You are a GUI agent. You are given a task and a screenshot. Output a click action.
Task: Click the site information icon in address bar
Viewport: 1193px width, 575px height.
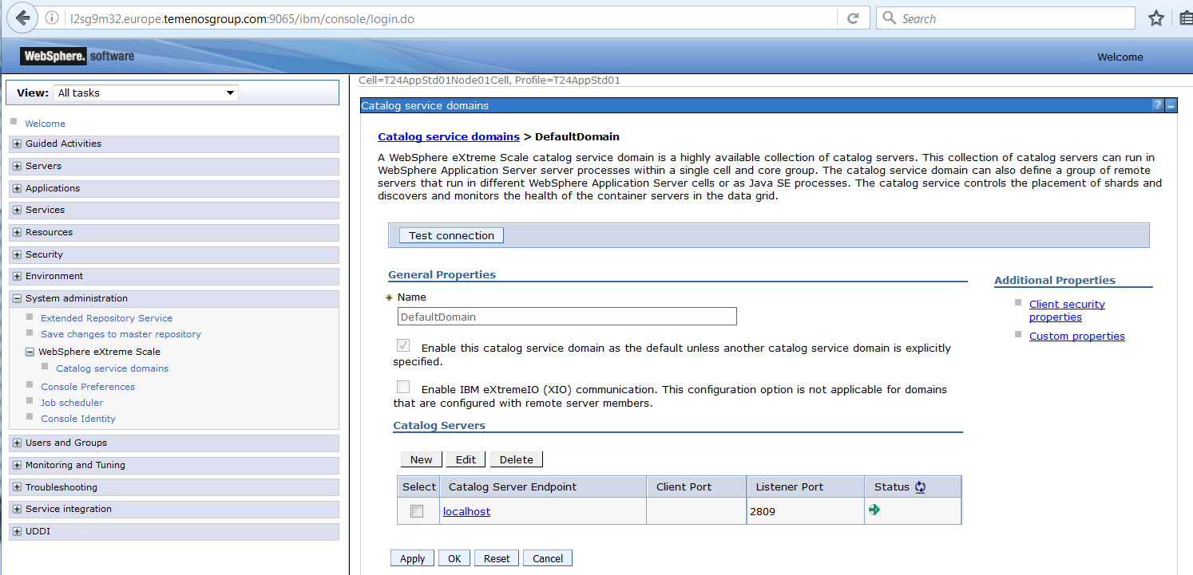[x=53, y=18]
